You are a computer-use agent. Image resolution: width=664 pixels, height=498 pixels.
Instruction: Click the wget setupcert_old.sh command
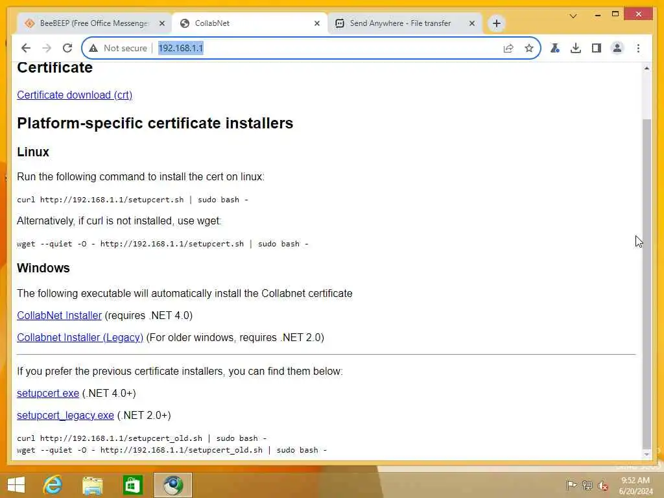172,450
